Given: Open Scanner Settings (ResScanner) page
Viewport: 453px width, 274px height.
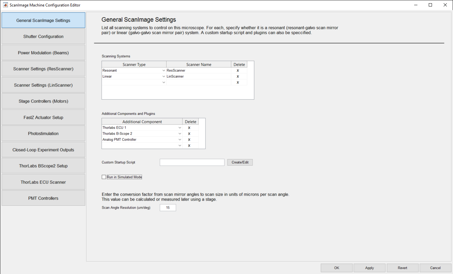Looking at the screenshot, I should 43,69.
